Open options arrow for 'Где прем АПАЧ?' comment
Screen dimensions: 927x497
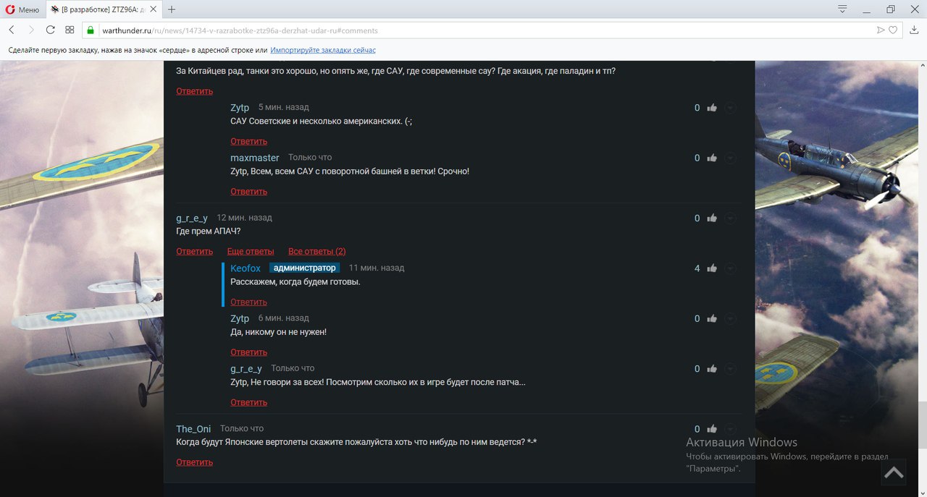730,218
